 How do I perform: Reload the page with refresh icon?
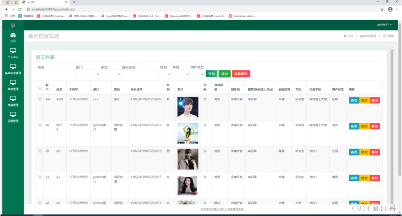20,9
